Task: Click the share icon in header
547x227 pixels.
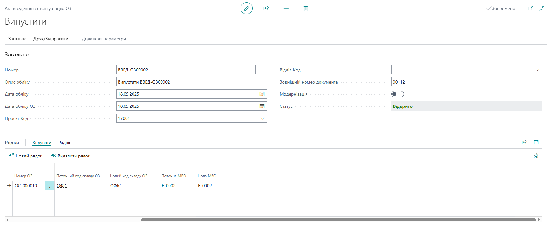Action: [266, 8]
